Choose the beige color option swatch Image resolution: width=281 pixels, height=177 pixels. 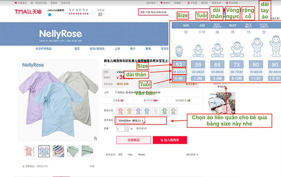(x=129, y=111)
